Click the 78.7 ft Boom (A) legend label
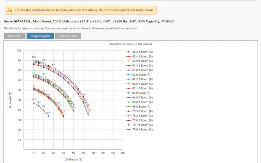Image resolution: width=261 pixels, height=163 pixels. (142, 125)
